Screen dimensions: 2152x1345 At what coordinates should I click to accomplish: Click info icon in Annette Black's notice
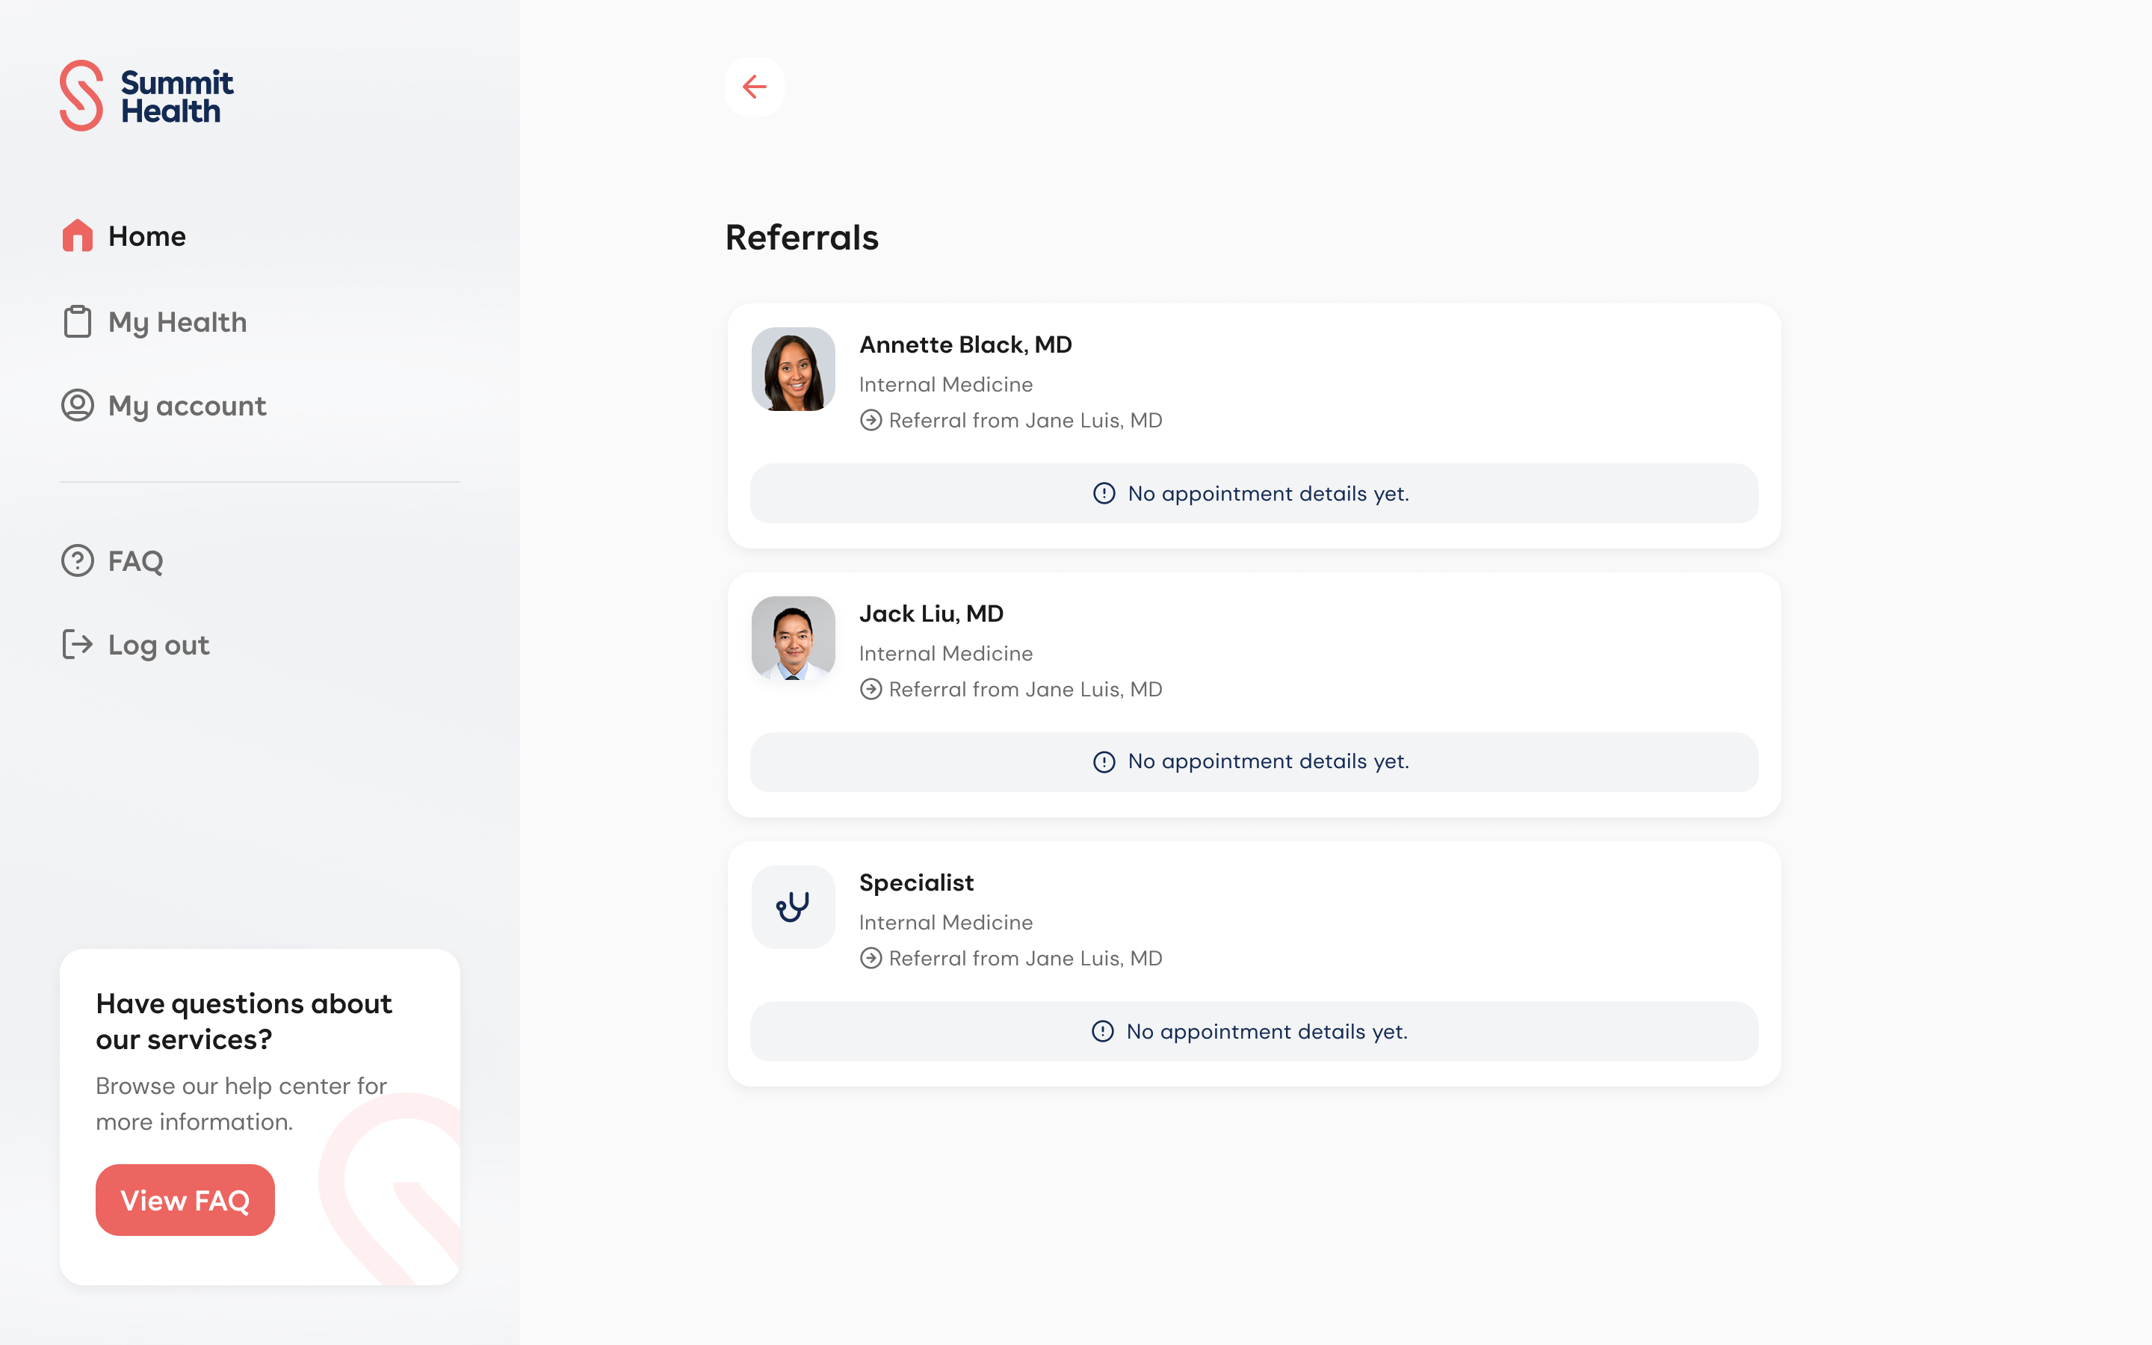pyautogui.click(x=1104, y=494)
